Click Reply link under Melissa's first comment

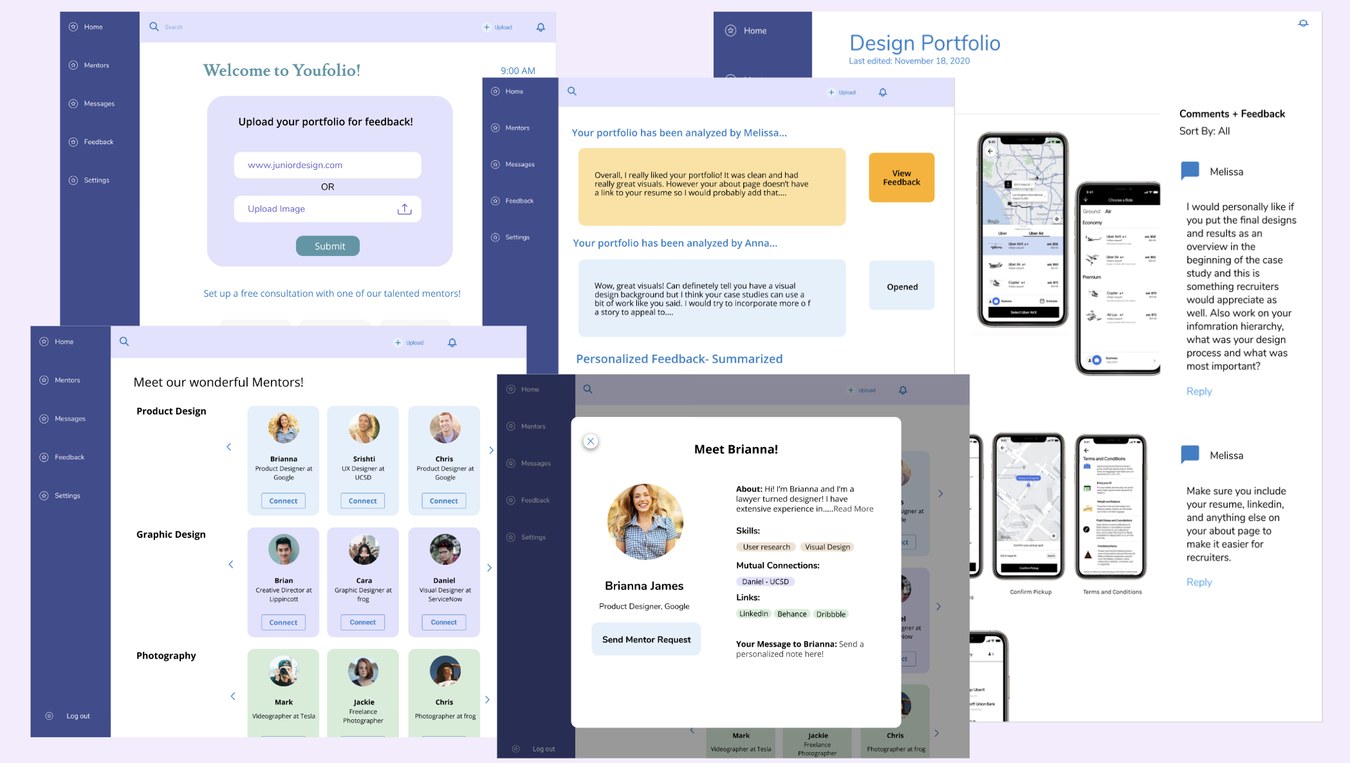coord(1199,391)
